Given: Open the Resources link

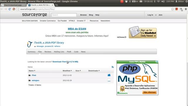Looking at the screenshot, I should pyautogui.click(x=94, y=21).
